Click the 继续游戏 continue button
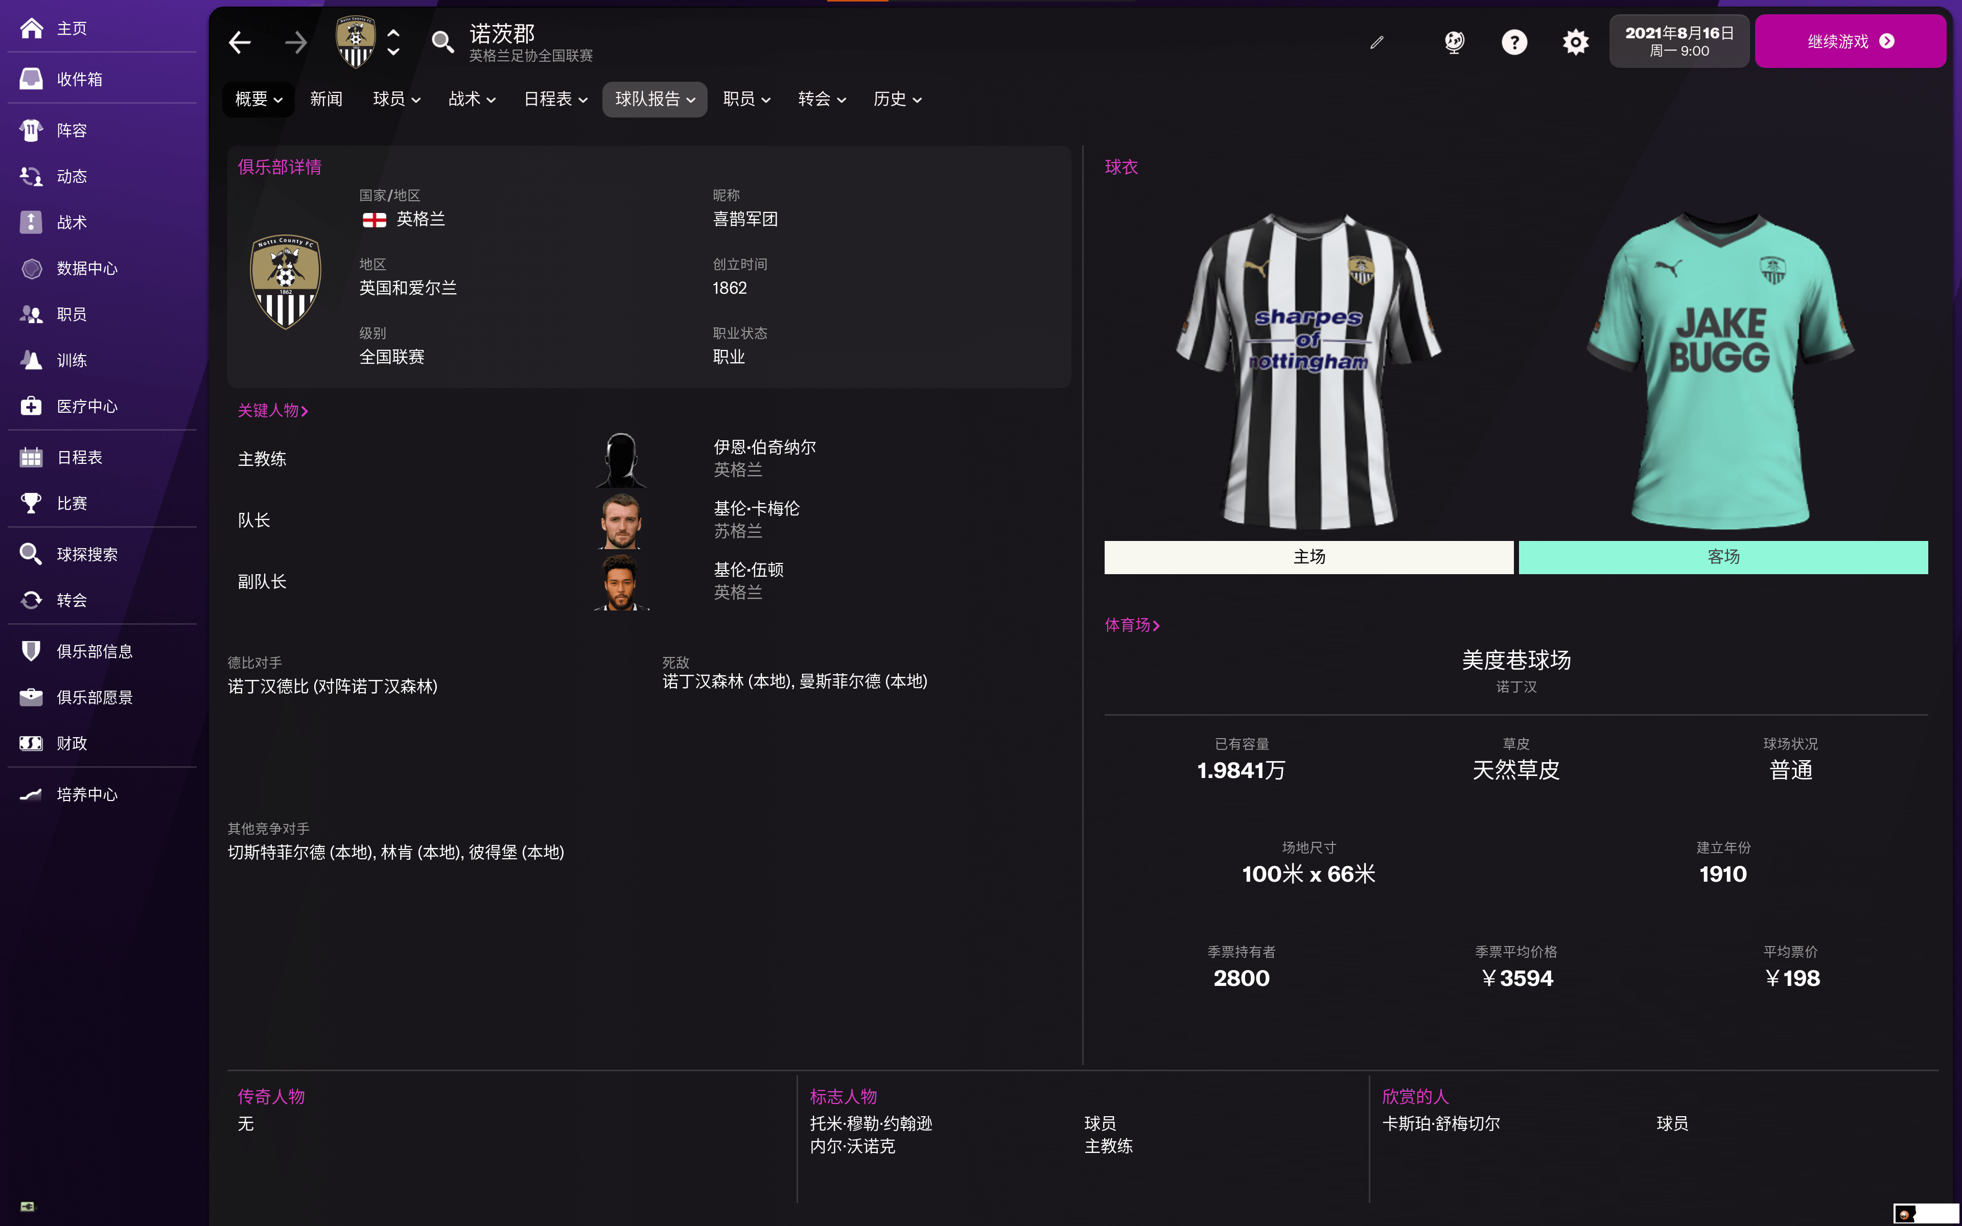Screen dimensions: 1962x1226 click(1850, 41)
